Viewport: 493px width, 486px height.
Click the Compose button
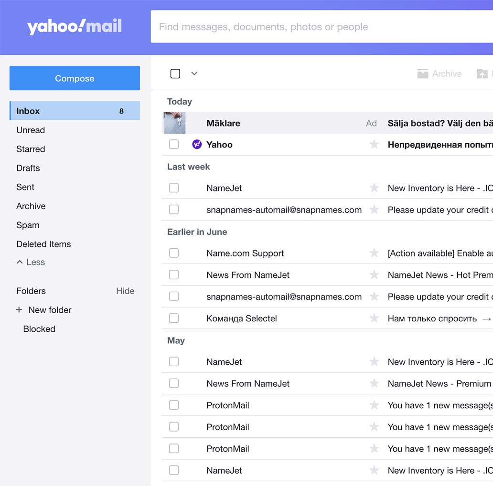[x=75, y=78]
